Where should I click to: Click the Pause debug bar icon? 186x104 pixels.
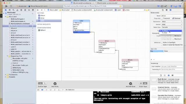(x=46, y=90)
